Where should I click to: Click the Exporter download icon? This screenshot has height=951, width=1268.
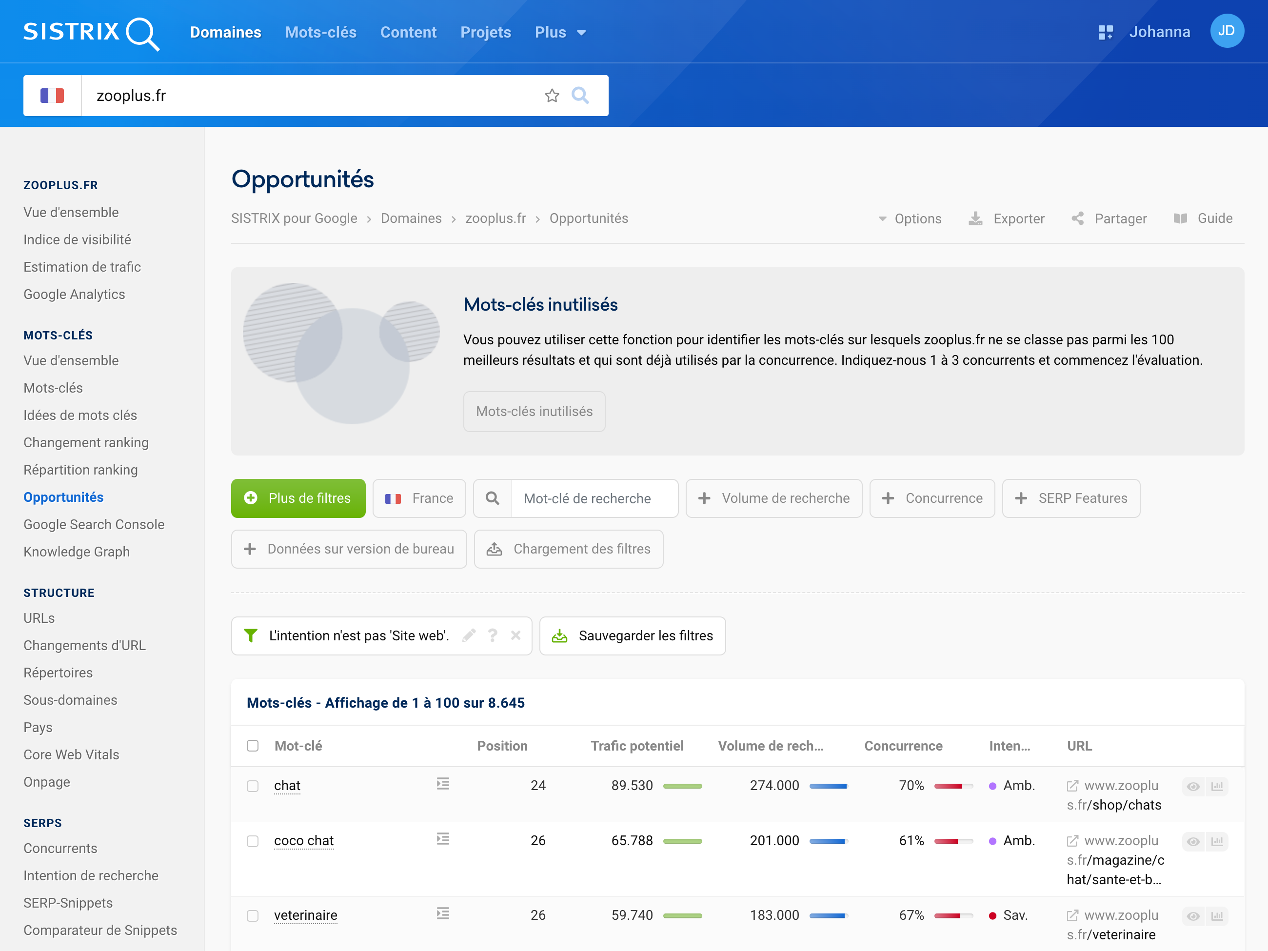pos(975,218)
